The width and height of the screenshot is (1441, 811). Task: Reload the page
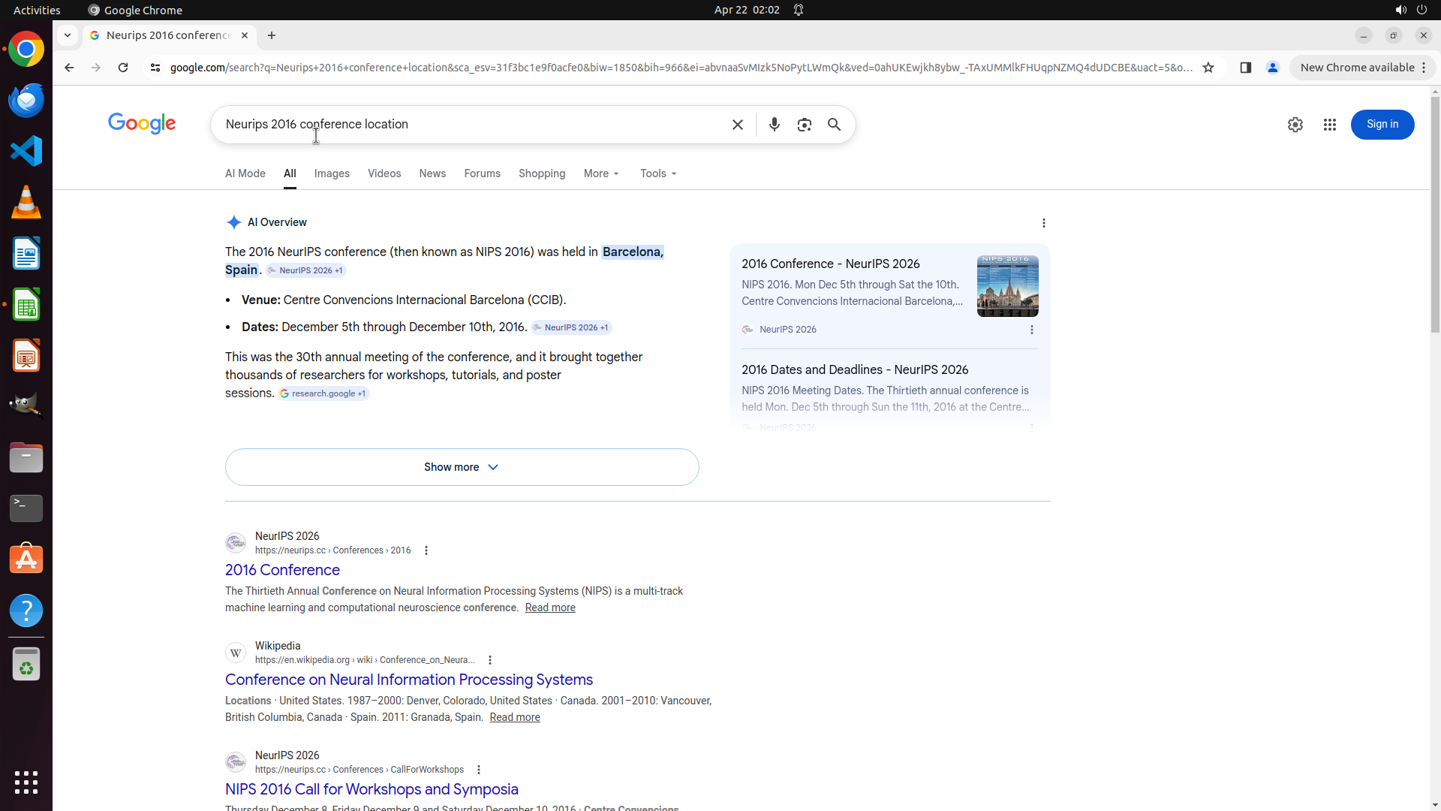point(123,68)
